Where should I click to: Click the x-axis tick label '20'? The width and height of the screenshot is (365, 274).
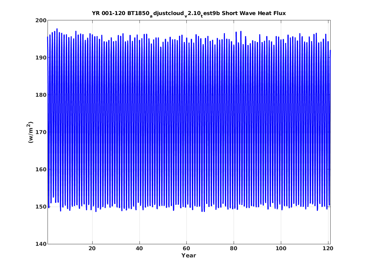(x=92, y=249)
